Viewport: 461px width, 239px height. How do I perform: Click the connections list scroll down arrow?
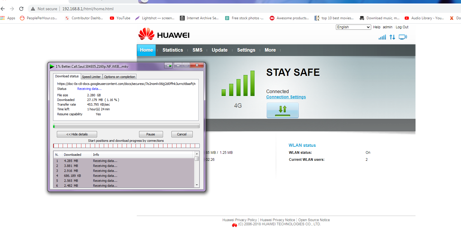tap(197, 185)
